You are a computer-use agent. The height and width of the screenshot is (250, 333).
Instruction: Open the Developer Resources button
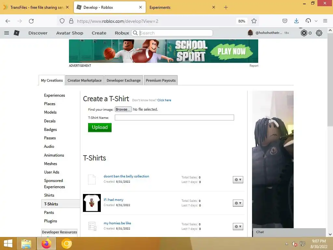coord(60,232)
